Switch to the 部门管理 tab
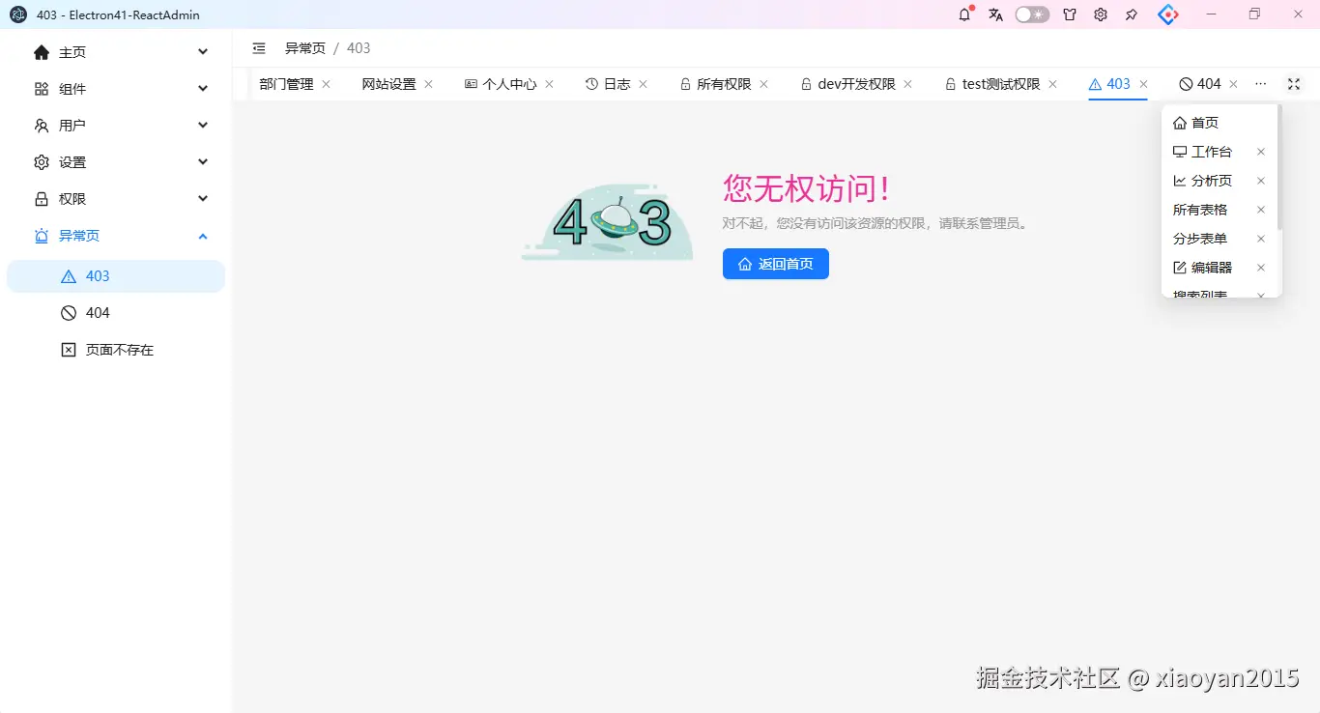 (286, 84)
